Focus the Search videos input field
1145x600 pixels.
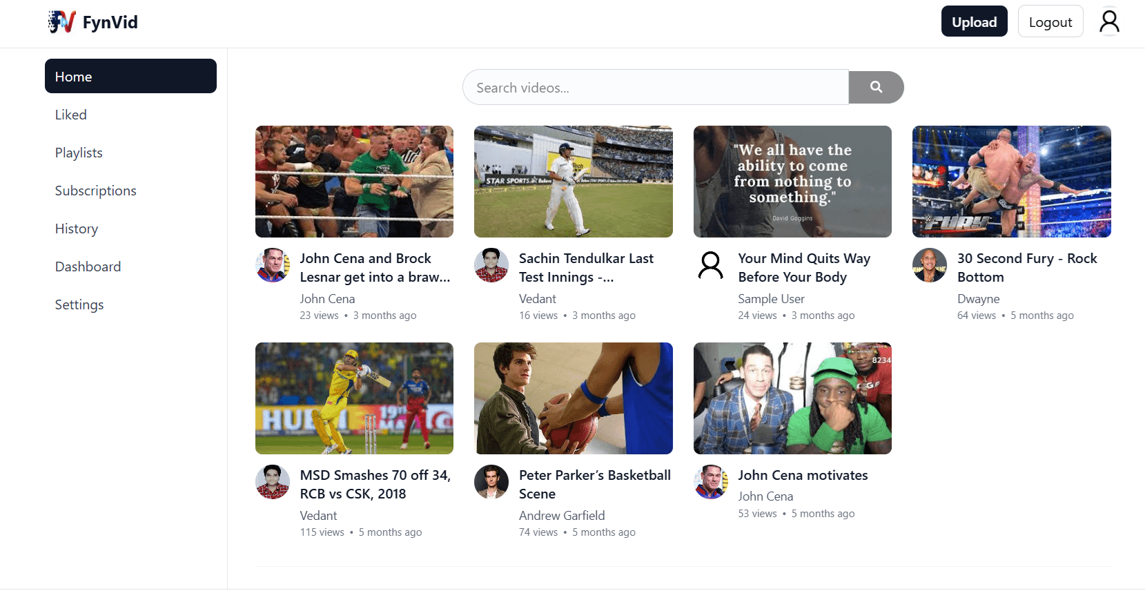click(656, 87)
